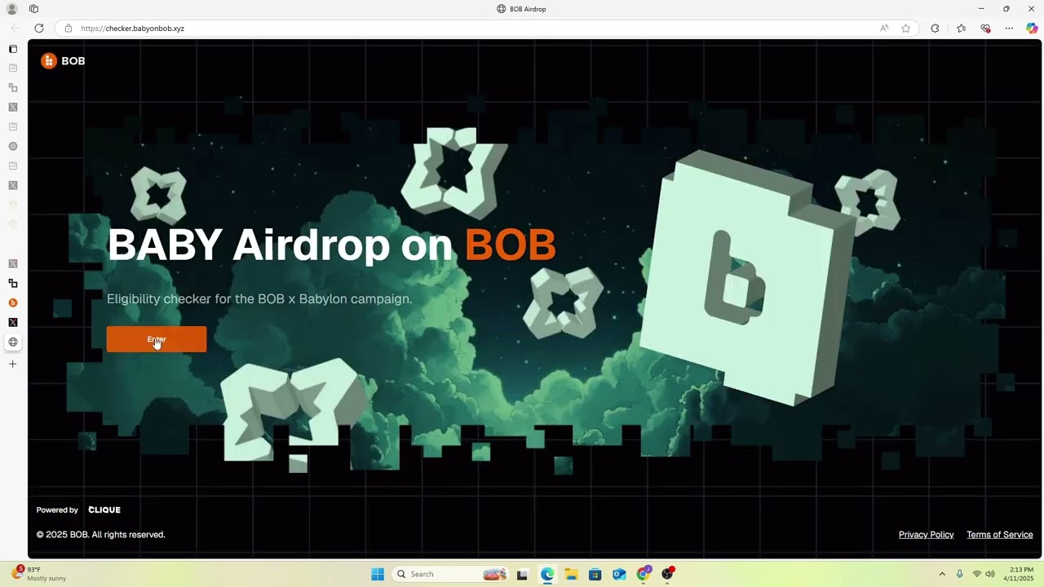Open the Extensions puzzle icon
This screenshot has height=587, width=1044.
coord(935,28)
